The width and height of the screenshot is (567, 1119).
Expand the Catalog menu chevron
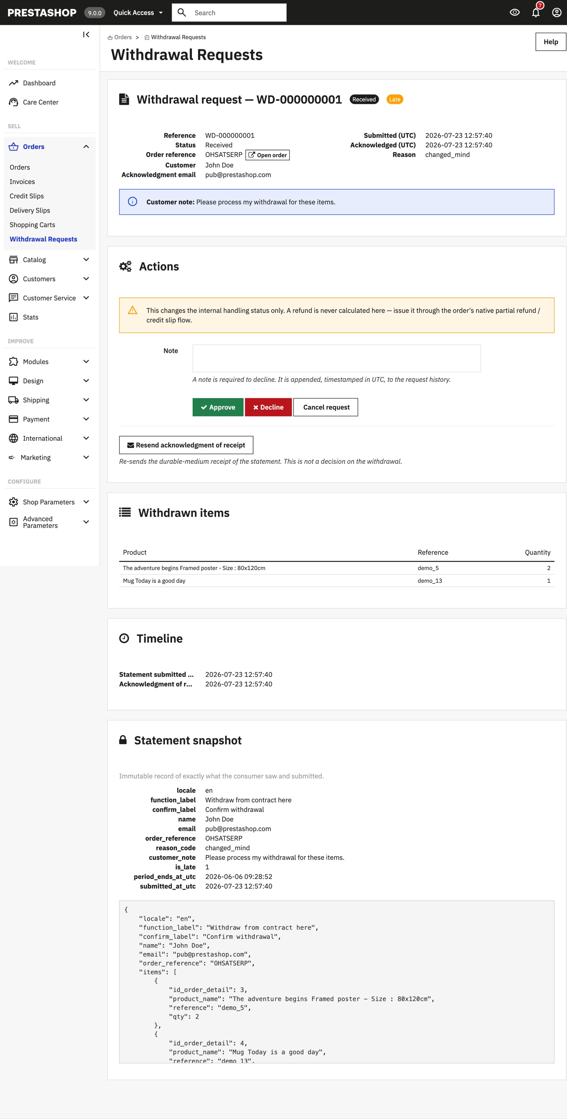(86, 260)
